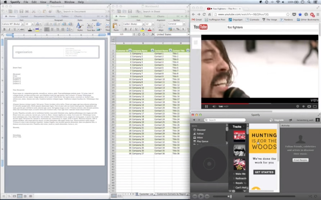Open the Window menu in the menu bar
The image size is (321, 200).
[69, 2]
